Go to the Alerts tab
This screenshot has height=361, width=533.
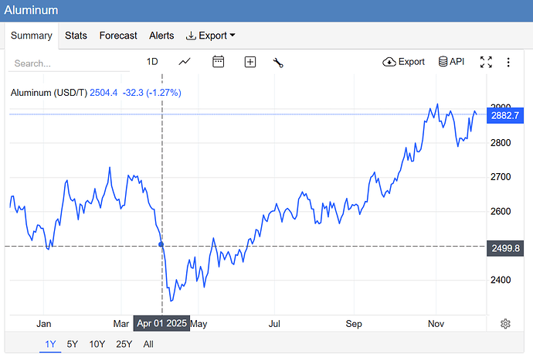click(161, 36)
